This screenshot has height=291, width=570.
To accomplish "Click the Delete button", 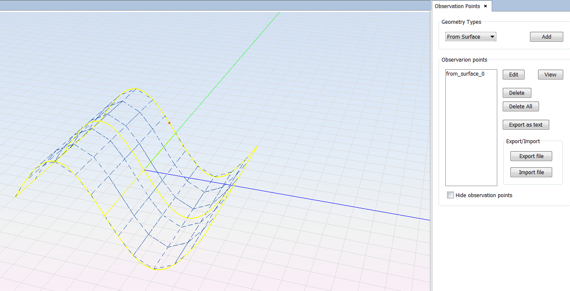I will coord(516,93).
